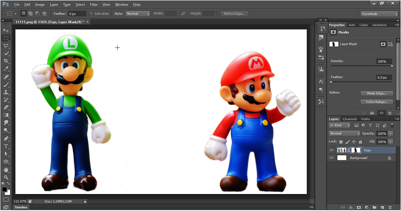Toggle Lock all padlock
The image size is (401, 211).
coord(360,142)
